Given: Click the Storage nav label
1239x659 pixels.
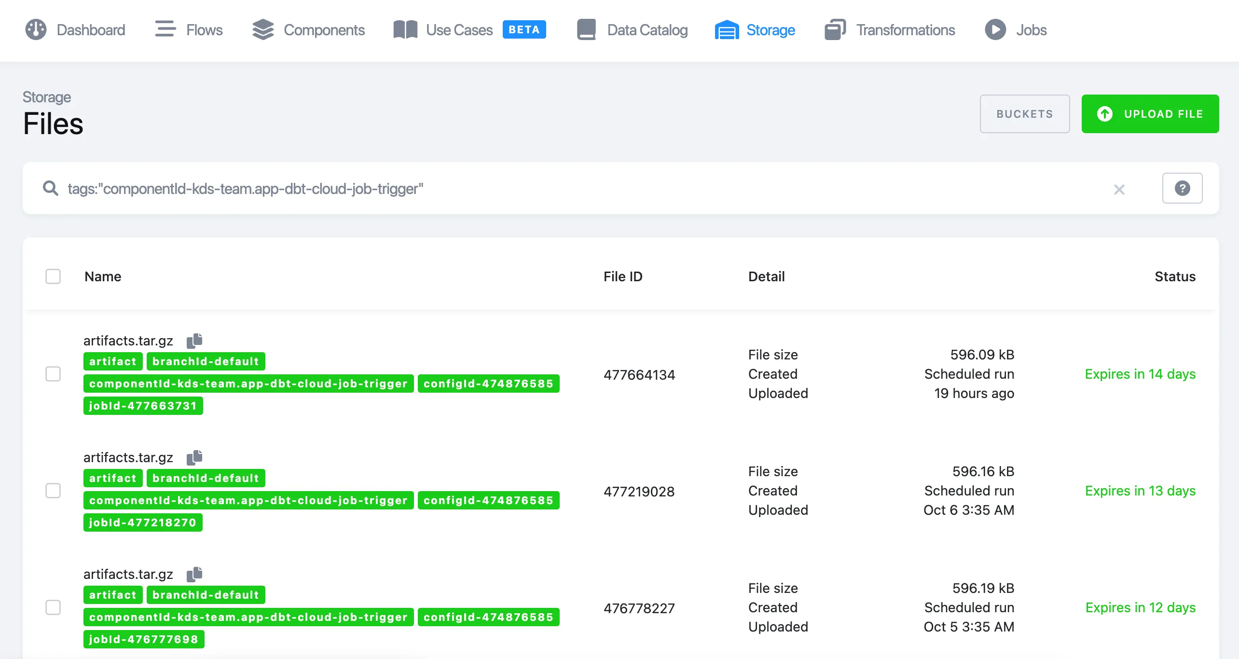Looking at the screenshot, I should (x=771, y=30).
